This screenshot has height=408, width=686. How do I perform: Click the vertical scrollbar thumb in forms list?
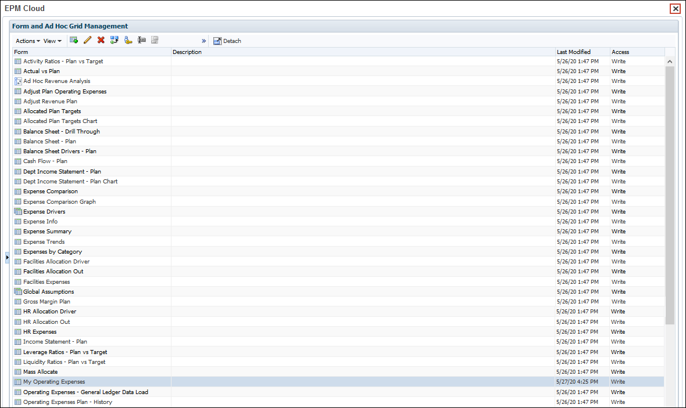670,195
